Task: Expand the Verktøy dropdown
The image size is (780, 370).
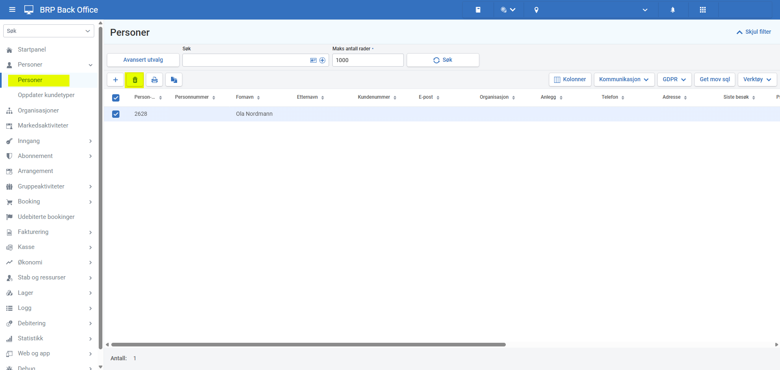Action: (x=757, y=80)
